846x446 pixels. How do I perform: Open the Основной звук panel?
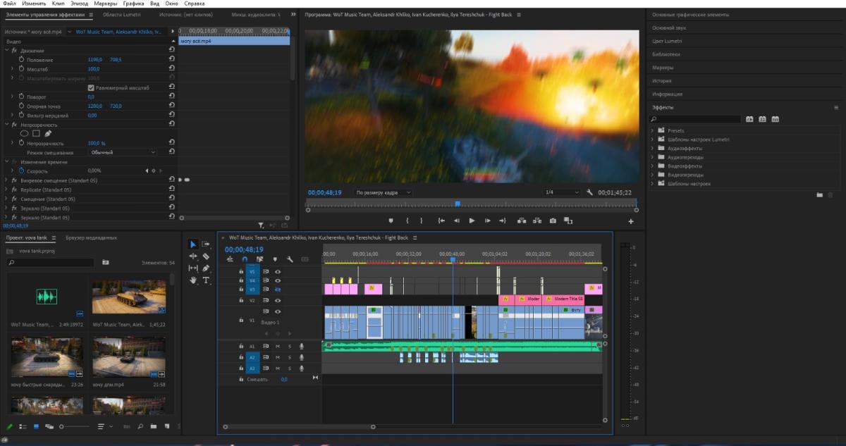(669, 27)
